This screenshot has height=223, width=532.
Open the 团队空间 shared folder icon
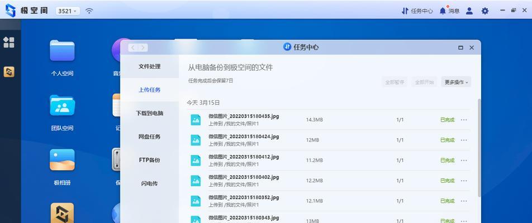click(x=62, y=105)
